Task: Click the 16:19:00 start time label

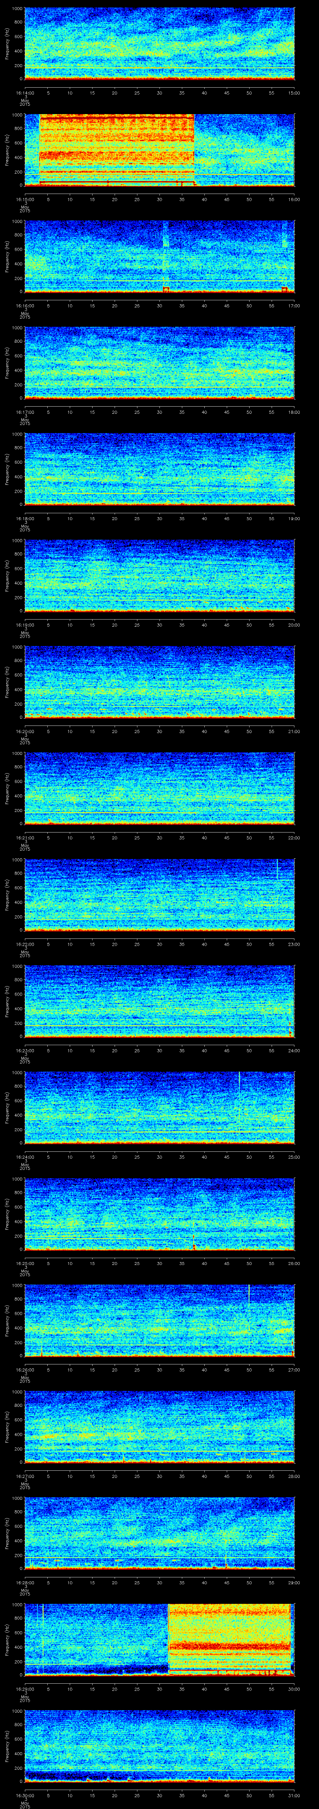Action: pyautogui.click(x=25, y=625)
